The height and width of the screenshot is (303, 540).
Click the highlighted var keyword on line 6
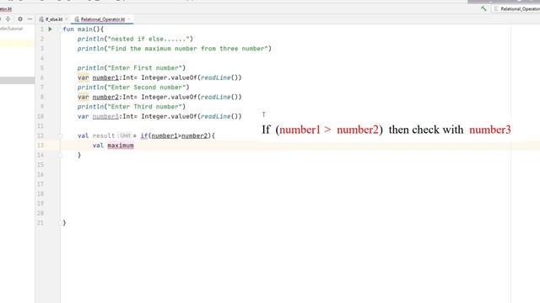[x=83, y=77]
